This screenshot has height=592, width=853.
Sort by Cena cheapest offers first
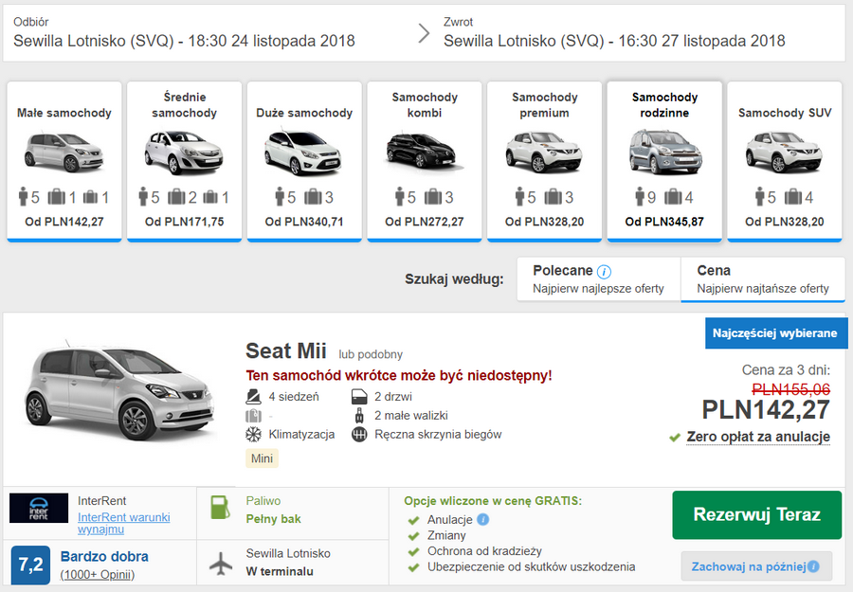[763, 278]
